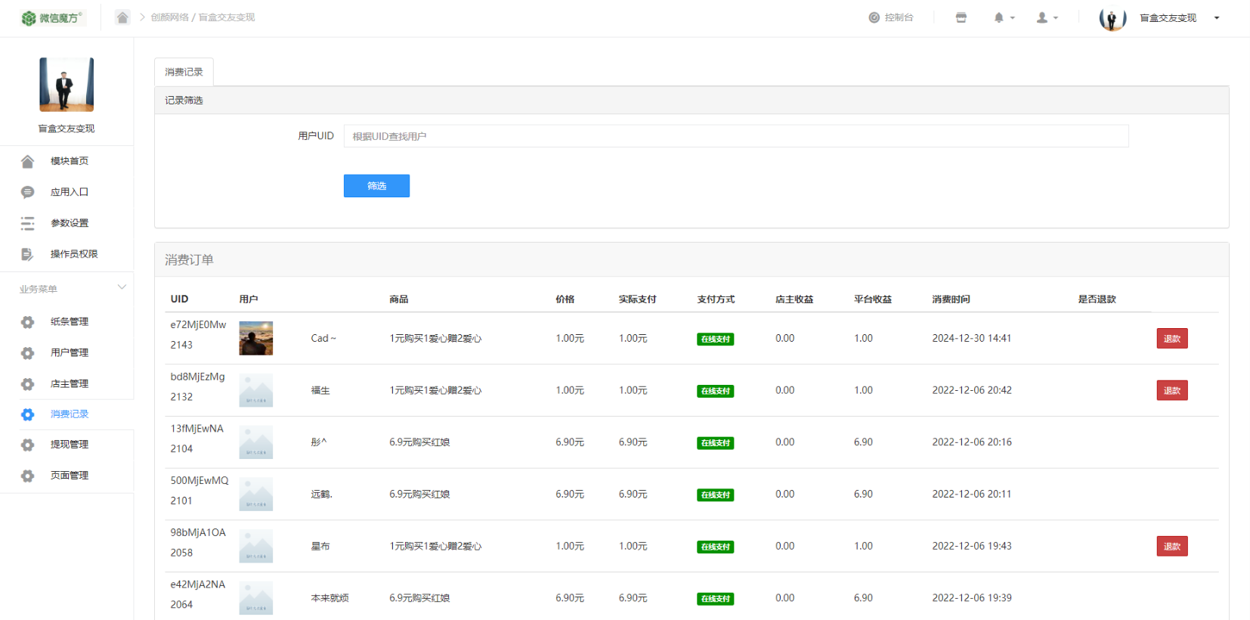This screenshot has width=1250, height=620.
Task: Click the 操作员权限 document icon
Action: pyautogui.click(x=28, y=254)
